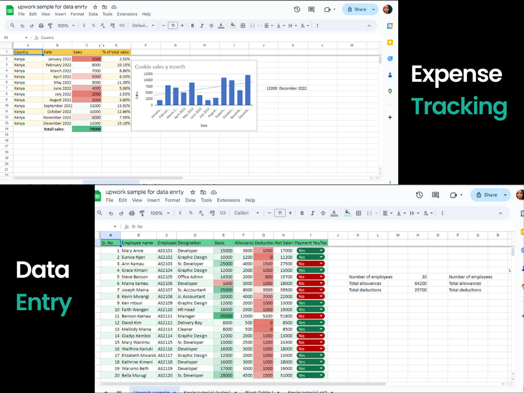Image resolution: width=524 pixels, height=393 pixels.
Task: Select paint format tool in top window
Action: 50,25
